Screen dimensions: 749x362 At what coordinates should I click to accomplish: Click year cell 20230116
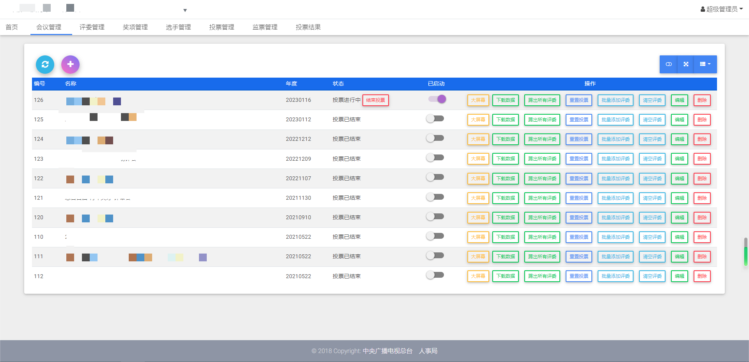click(x=298, y=100)
